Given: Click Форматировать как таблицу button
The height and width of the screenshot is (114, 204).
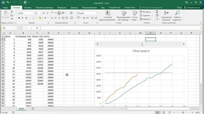Looking at the screenshot, I should click(x=124, y=16).
